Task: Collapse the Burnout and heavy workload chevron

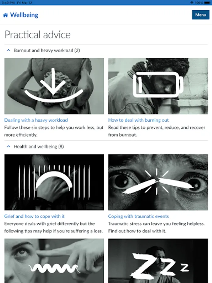Action: coord(8,50)
